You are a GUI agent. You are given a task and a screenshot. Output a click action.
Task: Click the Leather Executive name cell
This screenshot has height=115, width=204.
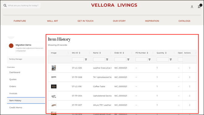(x=102, y=68)
